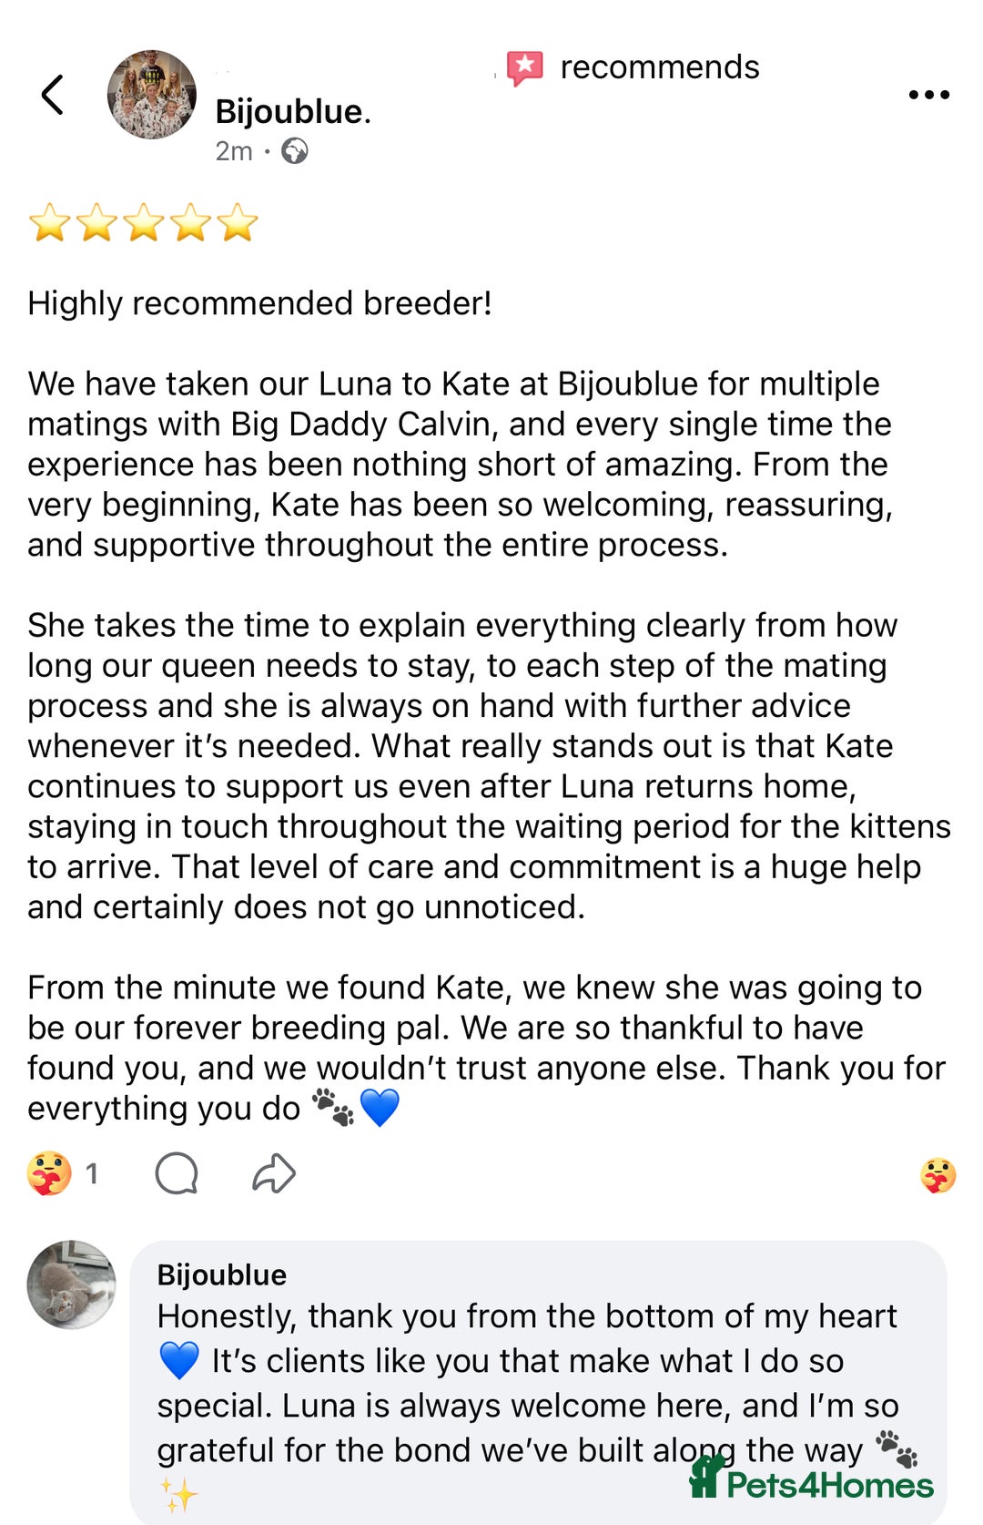Open comments with the speech bubble icon
Viewport: 983px width, 1525px height.
click(177, 1173)
